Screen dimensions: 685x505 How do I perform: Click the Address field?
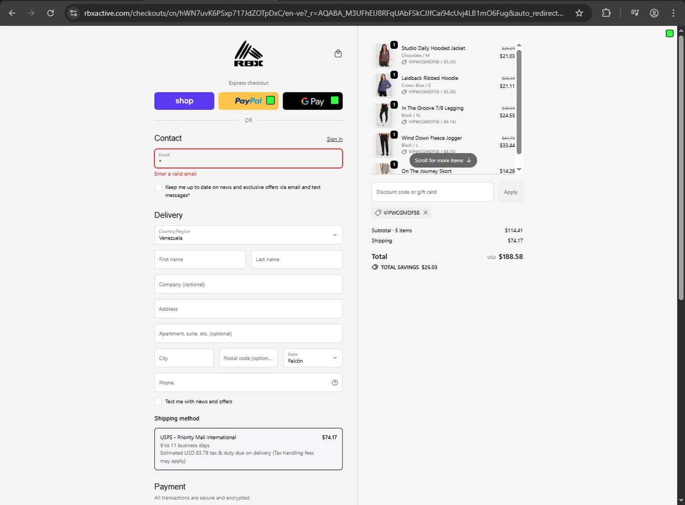[248, 309]
